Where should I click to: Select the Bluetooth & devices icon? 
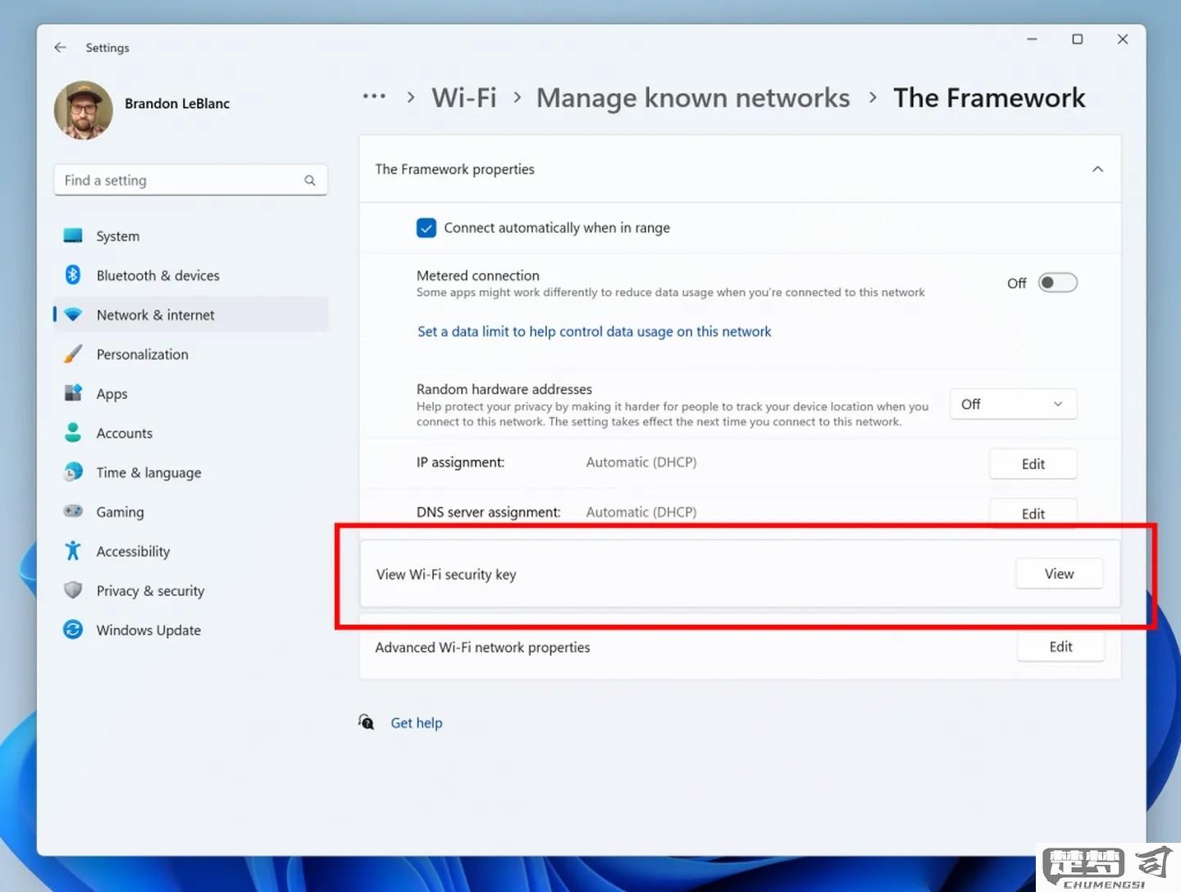[73, 275]
